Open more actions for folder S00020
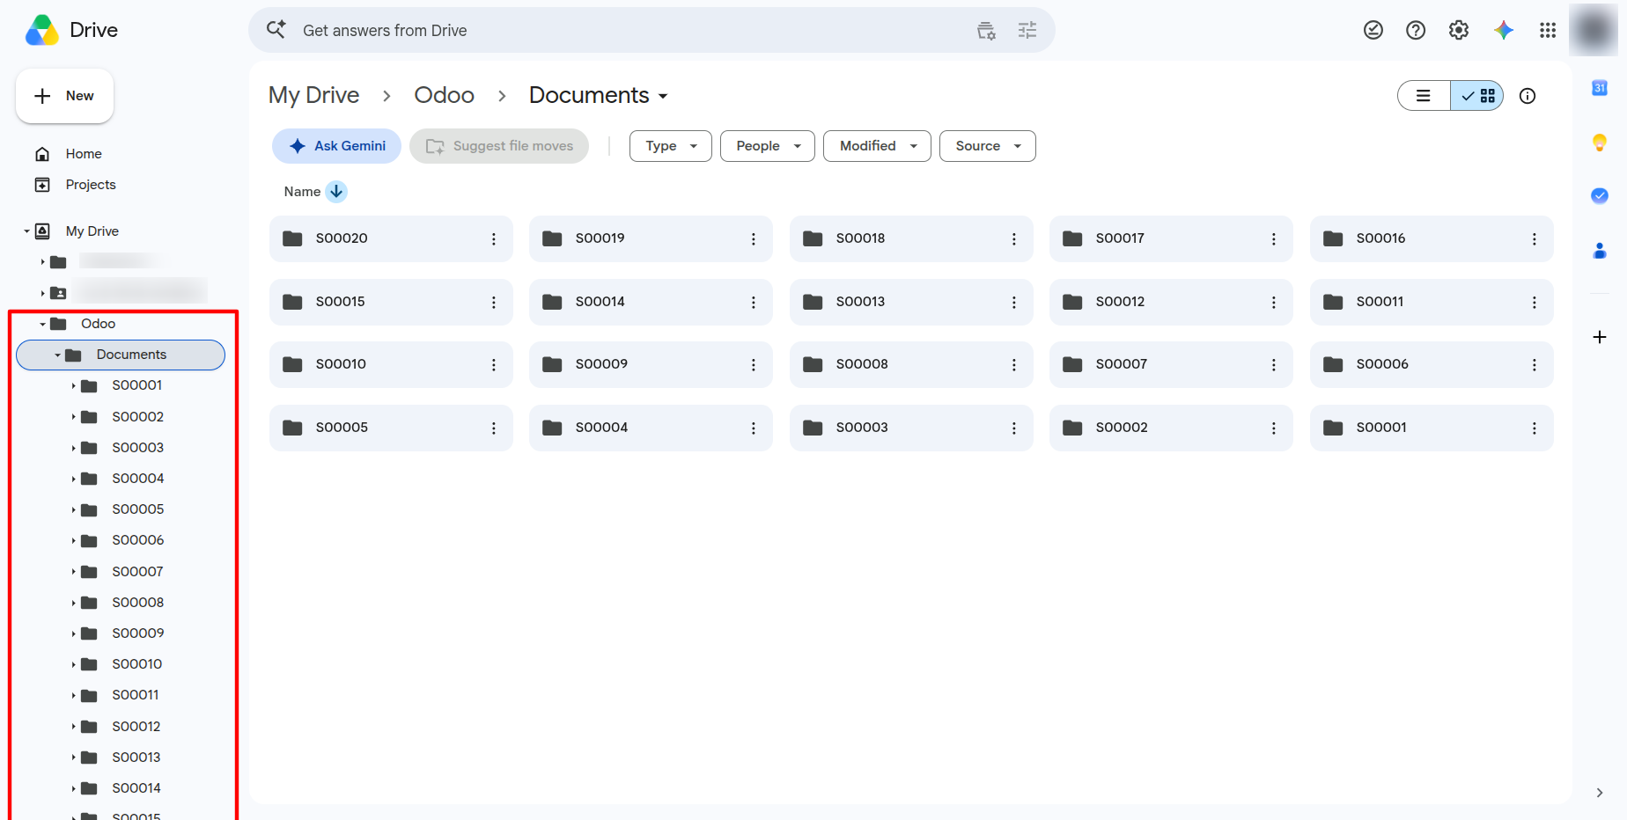Image resolution: width=1627 pixels, height=820 pixels. (494, 239)
